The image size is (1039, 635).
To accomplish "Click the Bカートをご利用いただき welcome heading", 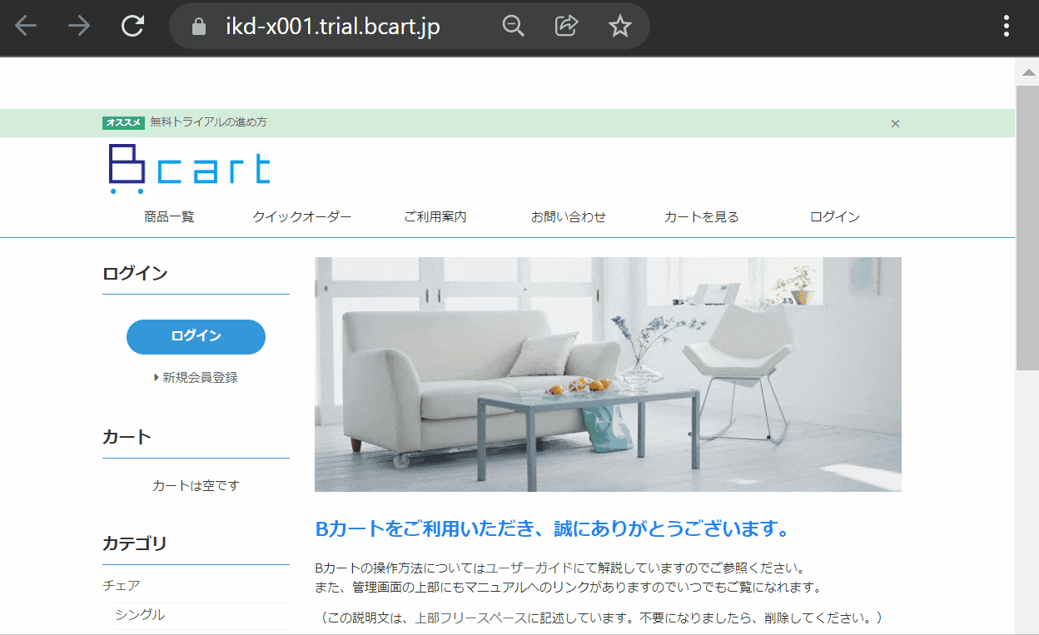I will click(x=552, y=528).
